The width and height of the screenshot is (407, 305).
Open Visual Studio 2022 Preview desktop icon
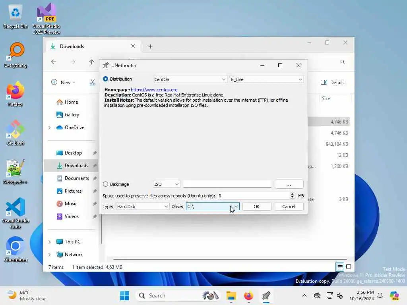click(47, 19)
